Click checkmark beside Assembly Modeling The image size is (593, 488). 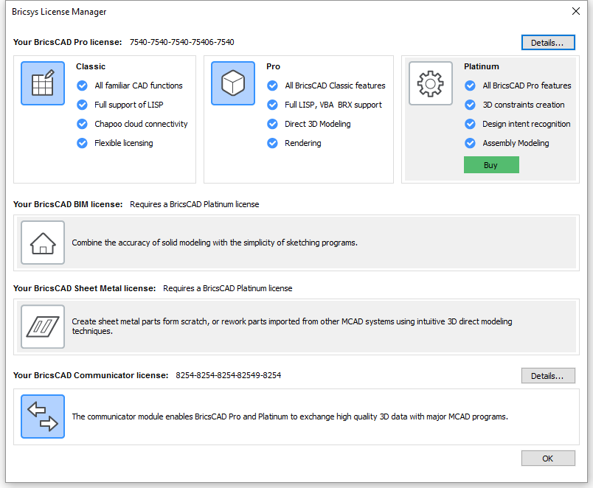pos(470,143)
